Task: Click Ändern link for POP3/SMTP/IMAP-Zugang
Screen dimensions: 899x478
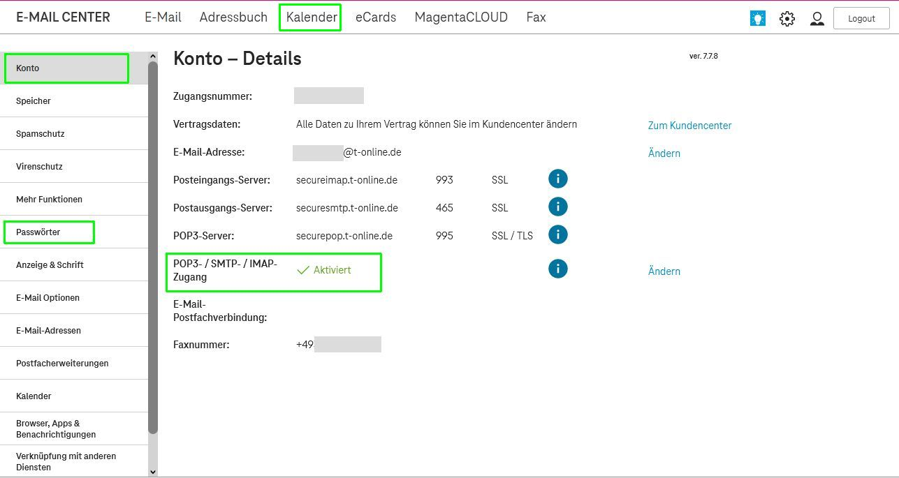Action: (664, 271)
